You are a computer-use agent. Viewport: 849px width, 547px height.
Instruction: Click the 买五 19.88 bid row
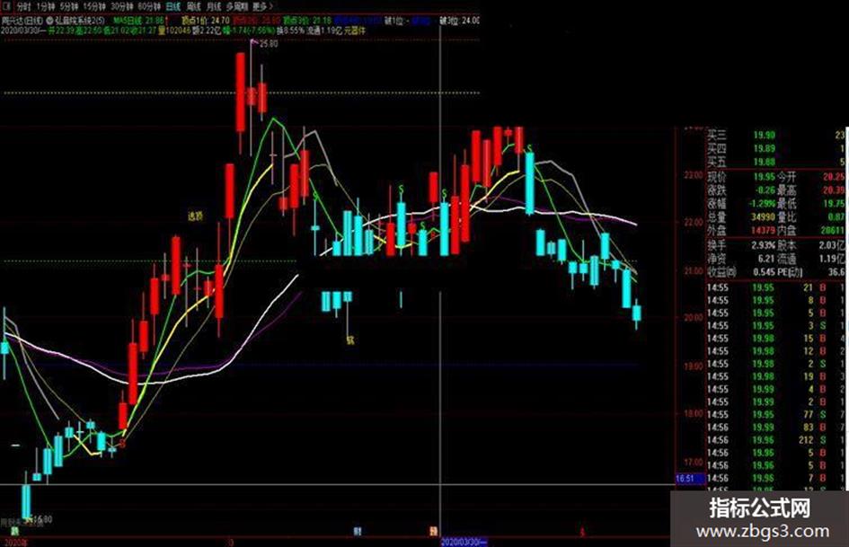click(776, 162)
